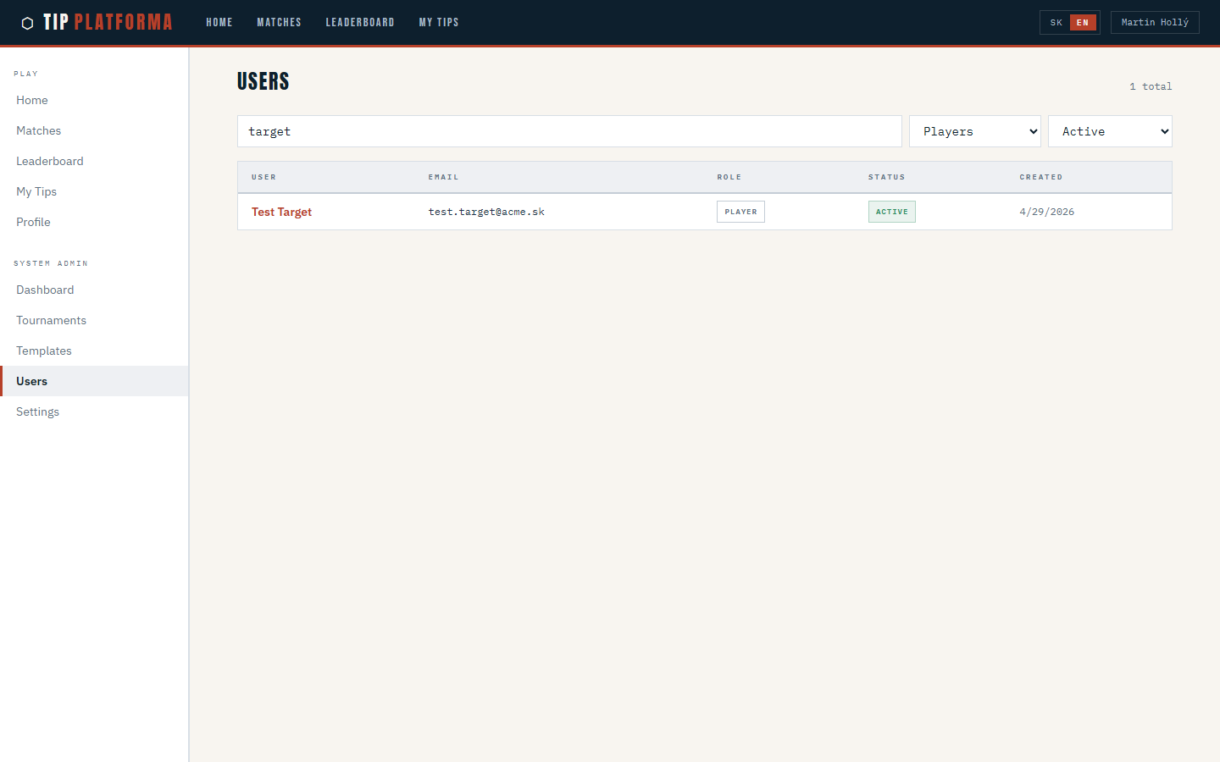Open MY TIPS from the navigation bar
Viewport: 1220px width, 762px height.
pos(439,22)
